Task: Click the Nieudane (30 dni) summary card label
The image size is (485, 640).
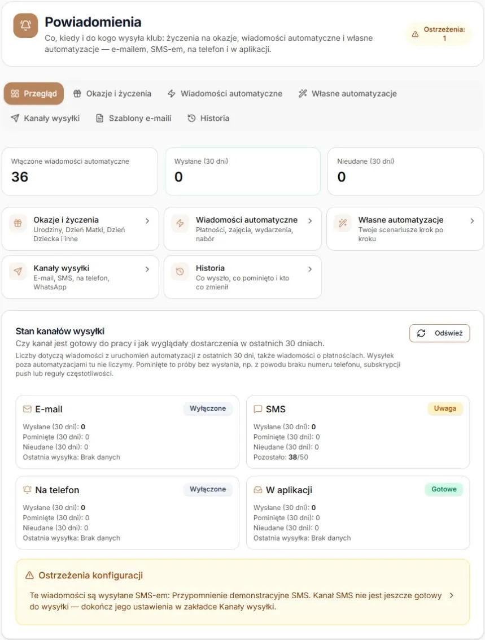Action: pos(365,161)
